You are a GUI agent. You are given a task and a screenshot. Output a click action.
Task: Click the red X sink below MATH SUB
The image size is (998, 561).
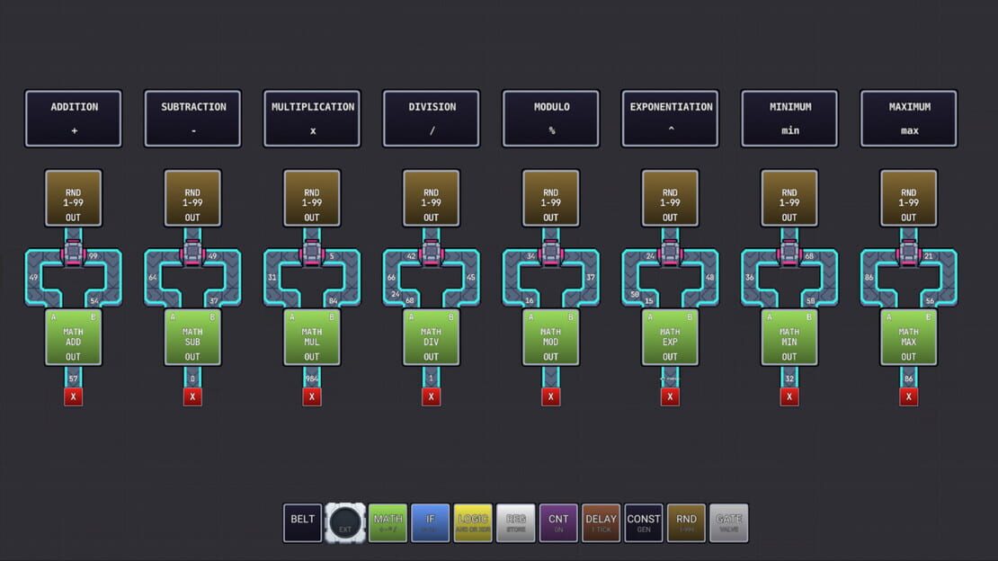(x=192, y=396)
